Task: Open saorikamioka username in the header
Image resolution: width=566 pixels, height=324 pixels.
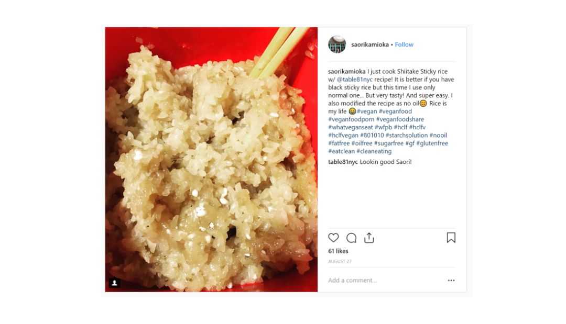Action: coord(370,44)
